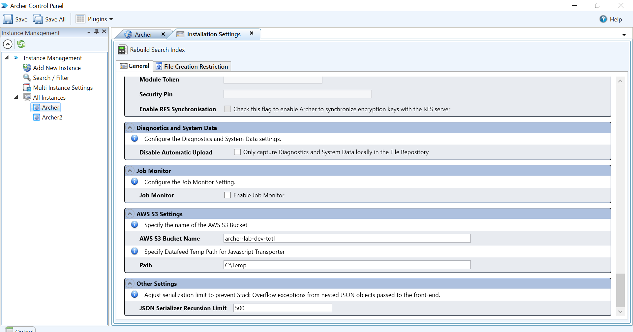The height and width of the screenshot is (332, 633).
Task: Open the Plugins grid icon
Action: pyautogui.click(x=80, y=19)
